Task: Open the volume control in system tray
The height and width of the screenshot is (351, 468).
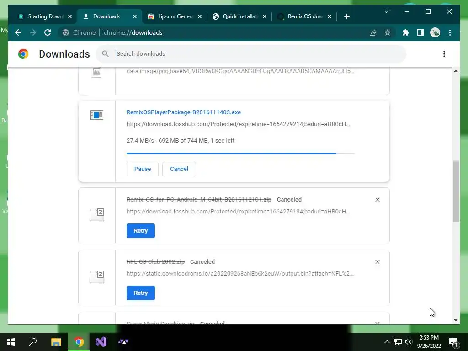Action: (409, 342)
